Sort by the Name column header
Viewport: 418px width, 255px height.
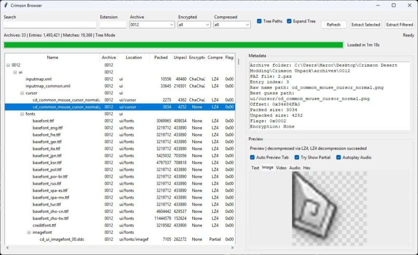click(x=52, y=57)
